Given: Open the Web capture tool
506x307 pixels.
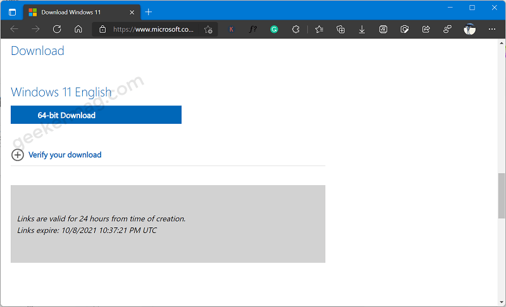Looking at the screenshot, I should (404, 29).
